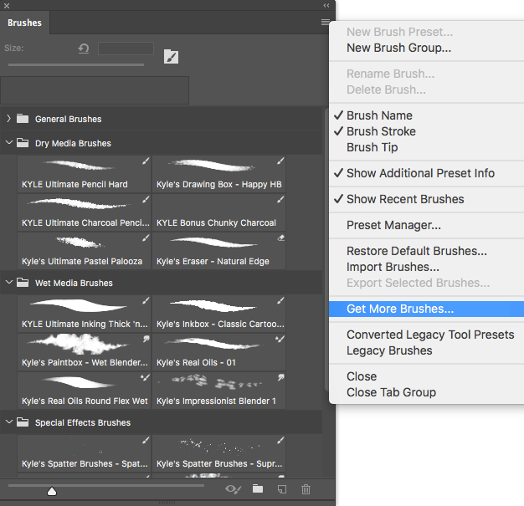524x506 pixels.
Task: Create new brush group folder icon
Action: pos(257,489)
